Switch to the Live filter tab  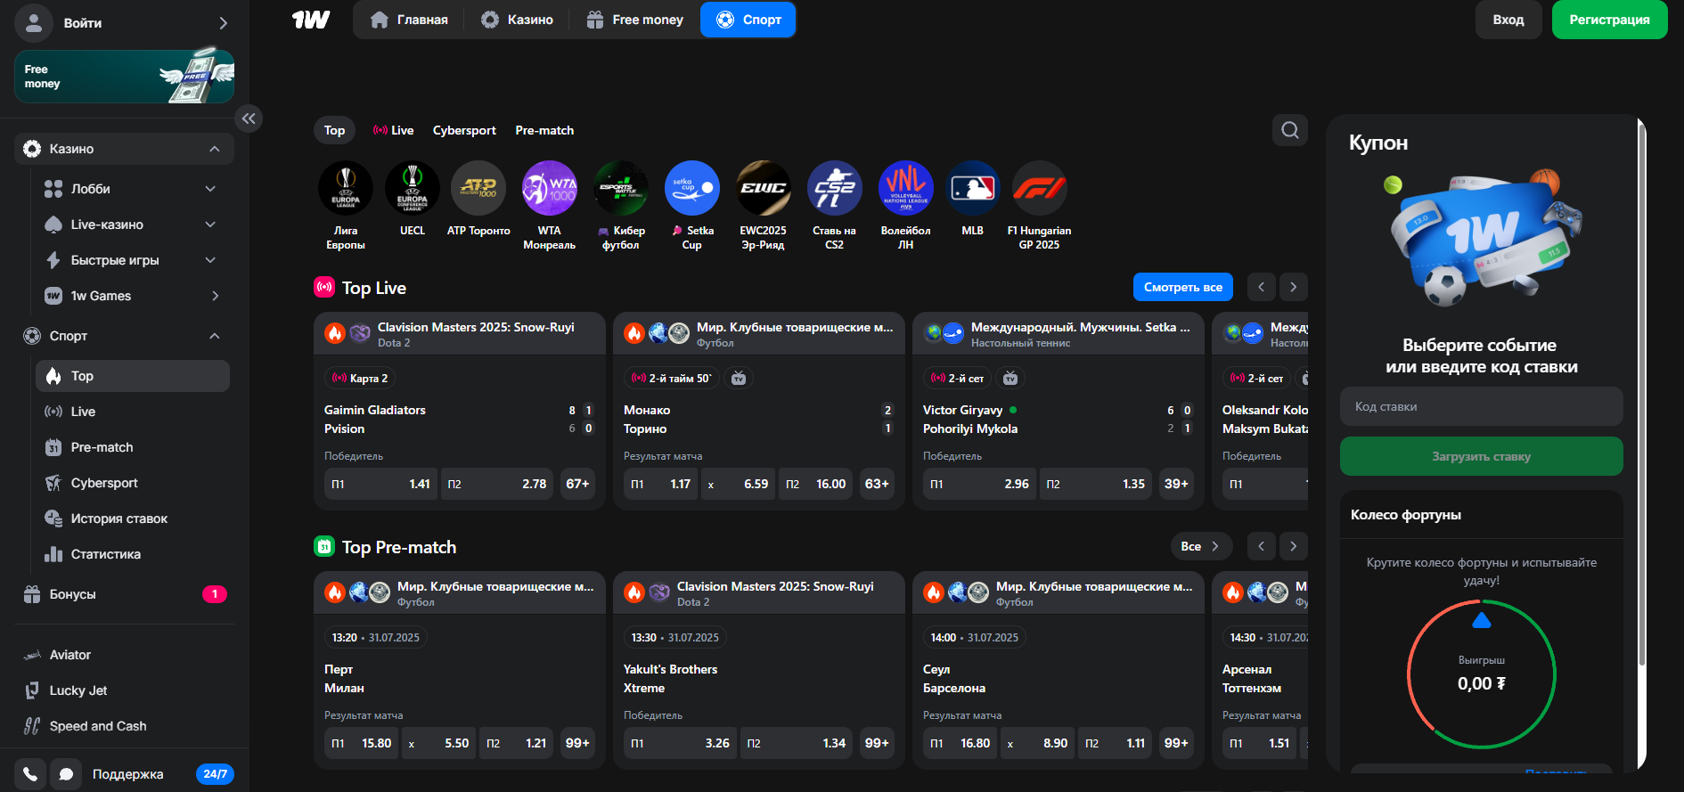click(x=394, y=130)
